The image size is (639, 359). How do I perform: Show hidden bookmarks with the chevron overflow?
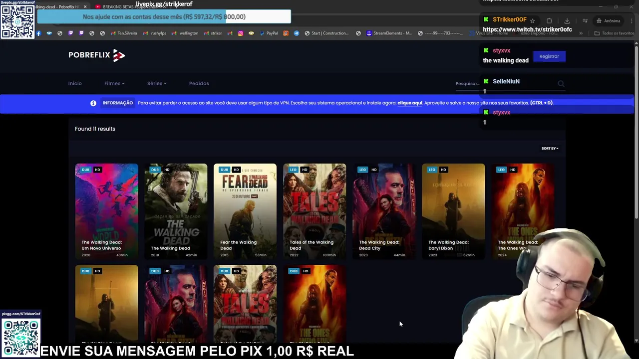pyautogui.click(x=581, y=33)
